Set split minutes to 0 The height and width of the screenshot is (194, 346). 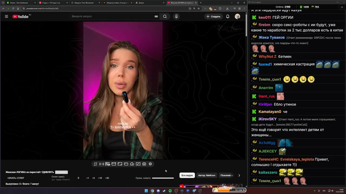coord(78,178)
